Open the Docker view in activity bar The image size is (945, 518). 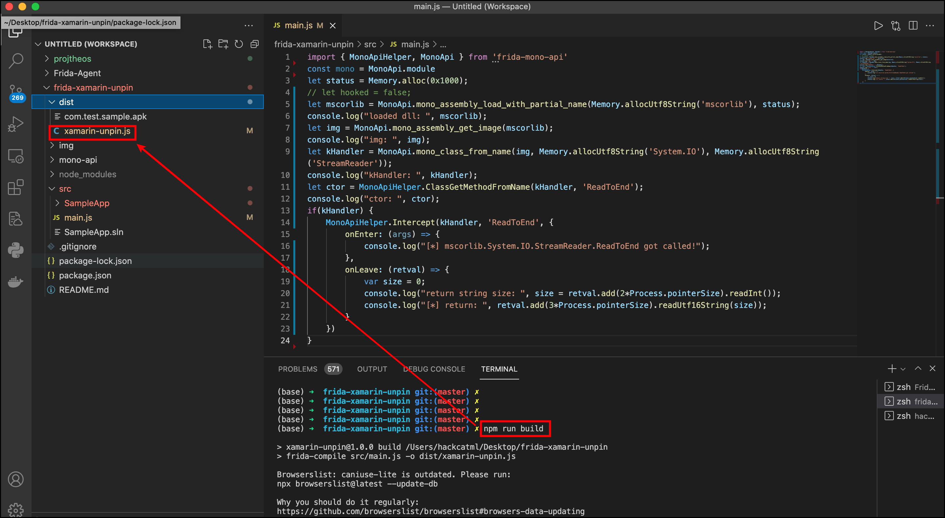tap(15, 282)
